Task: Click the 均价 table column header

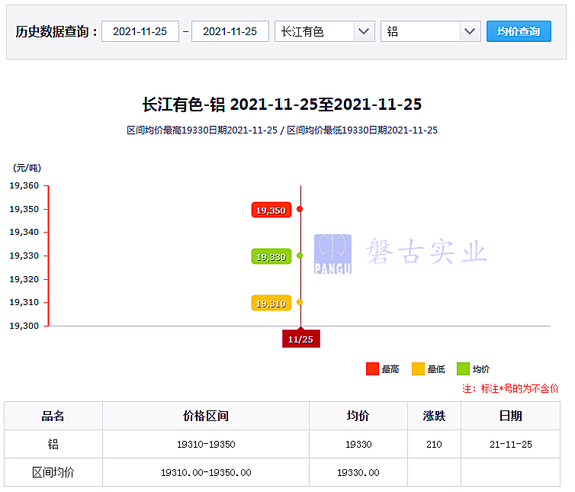Action: click(358, 416)
